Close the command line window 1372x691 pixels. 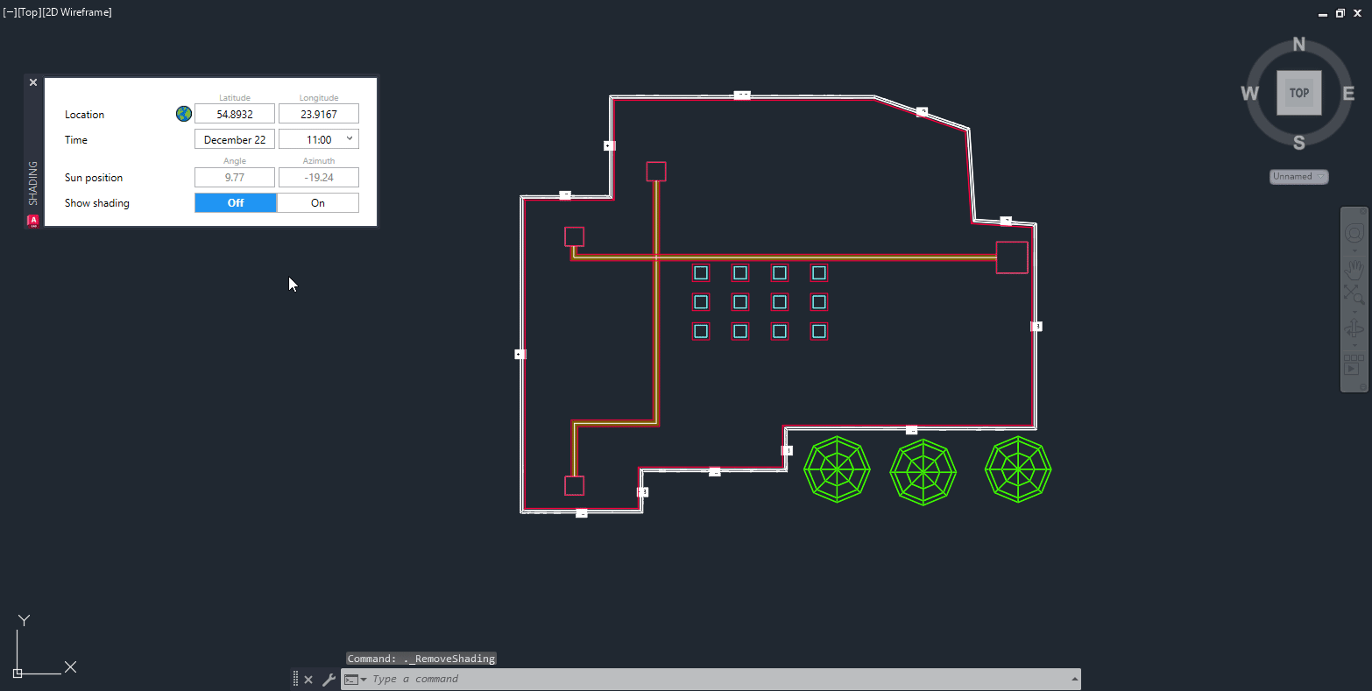point(308,679)
